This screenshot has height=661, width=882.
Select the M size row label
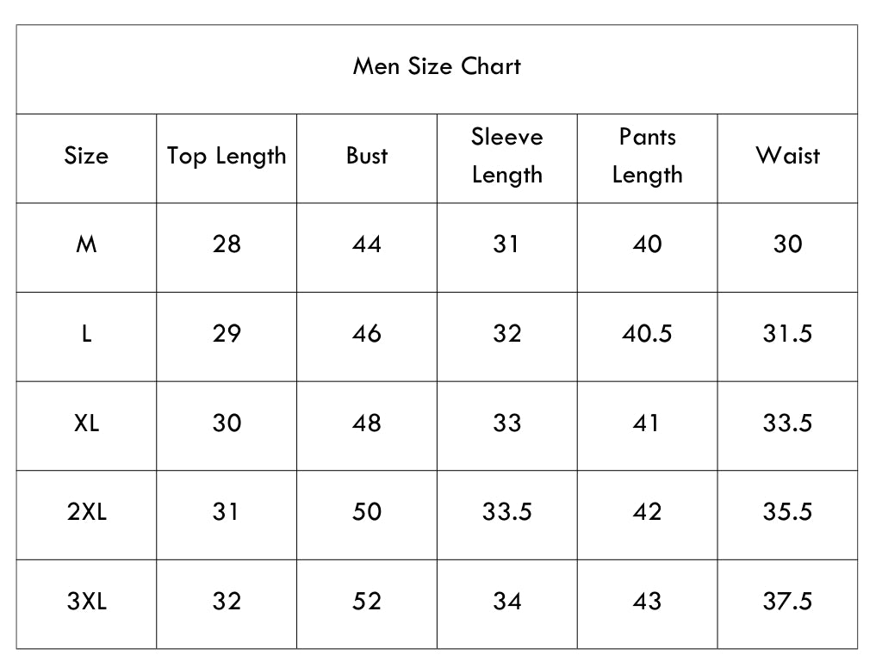pyautogui.click(x=87, y=244)
